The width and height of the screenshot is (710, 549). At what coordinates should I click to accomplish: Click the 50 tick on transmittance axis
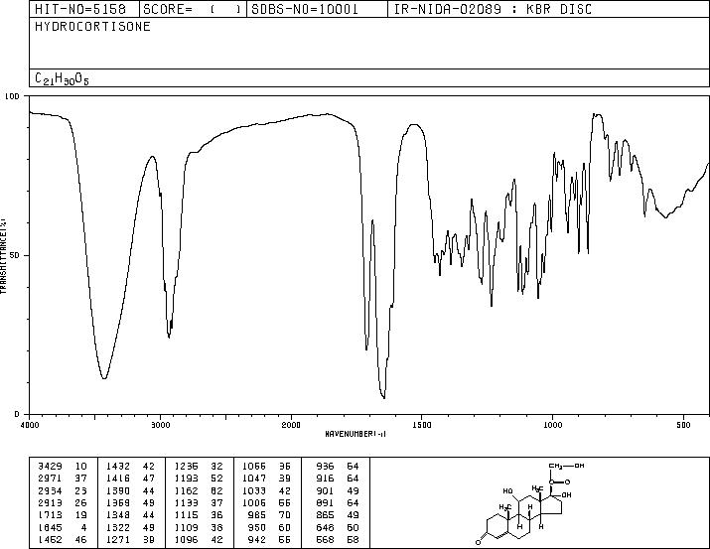coord(15,255)
